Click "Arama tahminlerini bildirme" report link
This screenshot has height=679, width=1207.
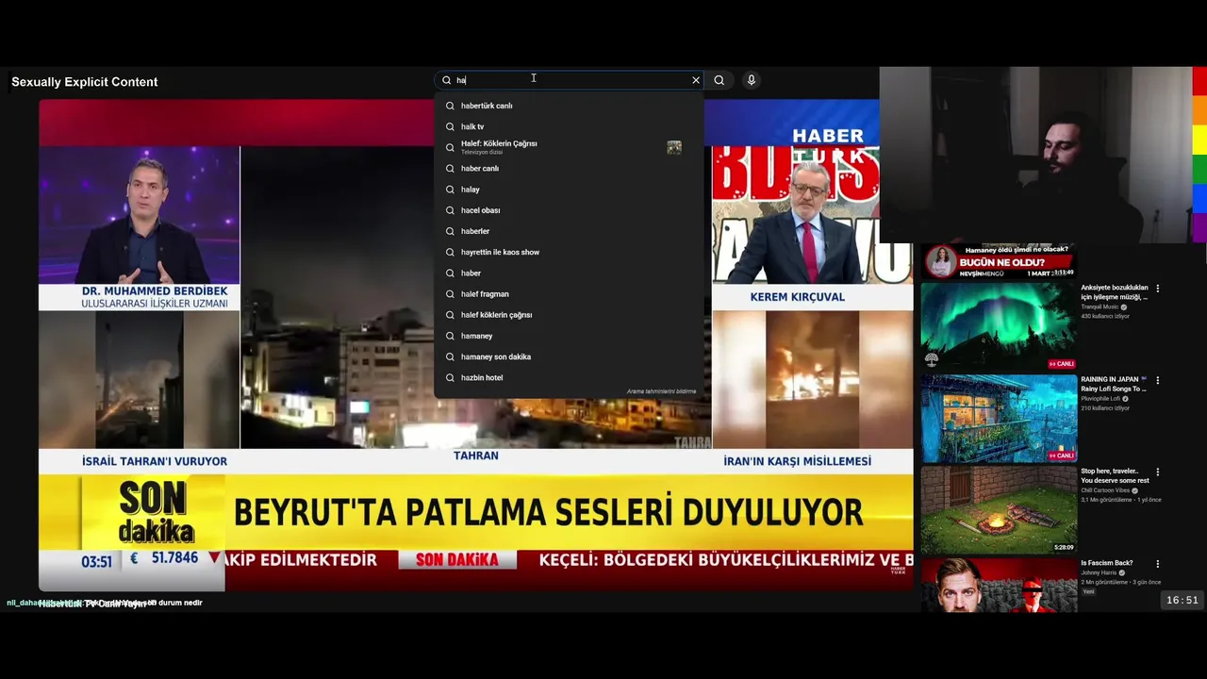click(661, 391)
